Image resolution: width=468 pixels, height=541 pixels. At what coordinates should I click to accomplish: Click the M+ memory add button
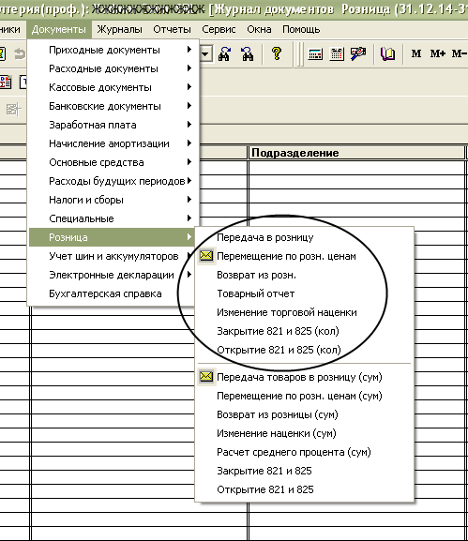point(438,53)
